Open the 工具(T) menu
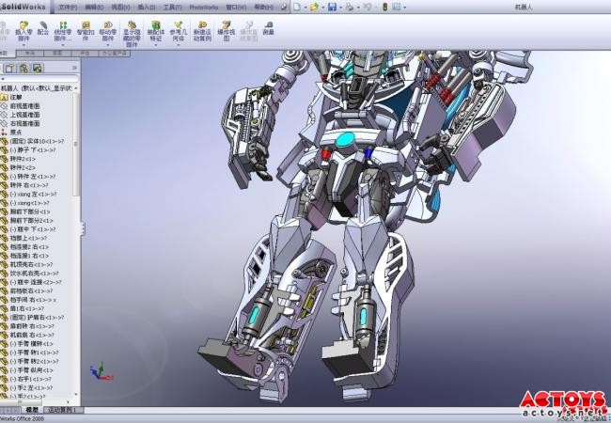Viewport: 611px width, 423px height. coord(171,7)
